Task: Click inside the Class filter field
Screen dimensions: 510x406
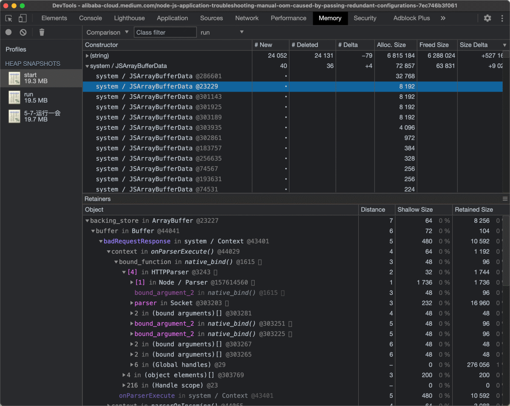Action: click(165, 32)
